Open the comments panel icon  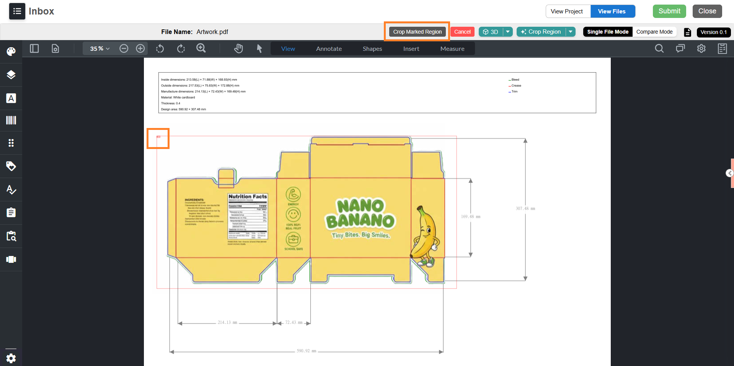680,49
